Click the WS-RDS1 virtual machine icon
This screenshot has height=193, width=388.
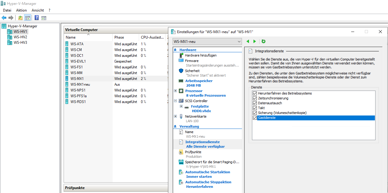tap(67, 102)
